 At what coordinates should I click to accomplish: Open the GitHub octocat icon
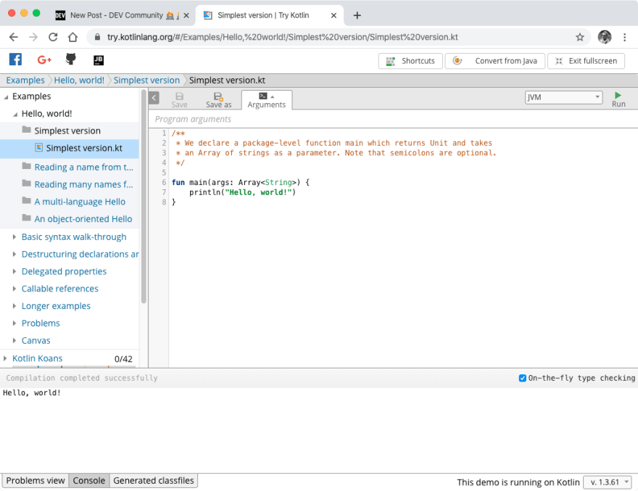(71, 59)
